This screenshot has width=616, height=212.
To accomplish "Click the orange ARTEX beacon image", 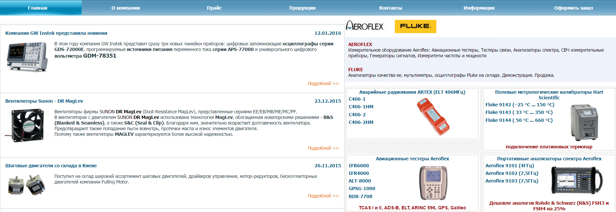I will click(x=433, y=117).
